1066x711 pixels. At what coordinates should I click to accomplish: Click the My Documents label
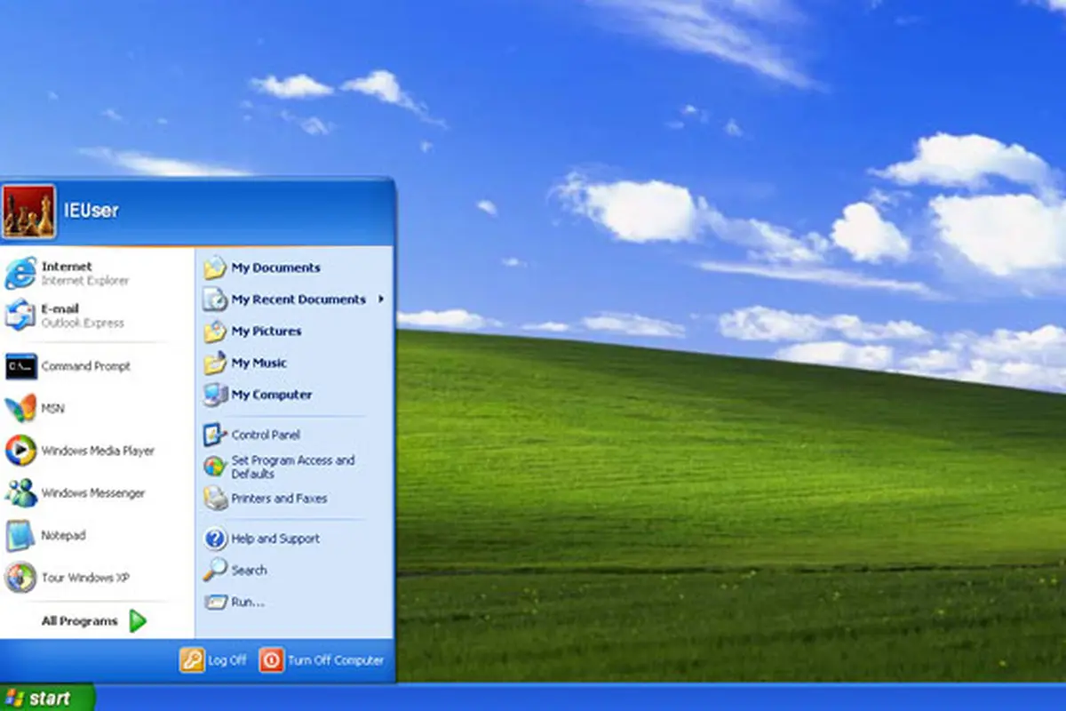(276, 268)
